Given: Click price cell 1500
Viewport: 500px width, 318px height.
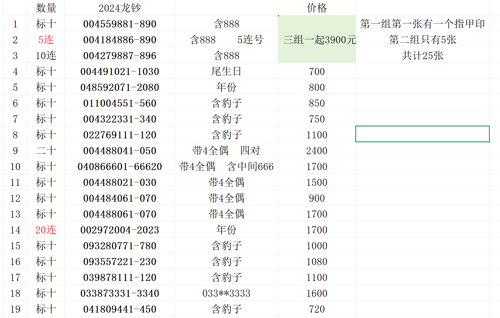Looking at the screenshot, I should pyautogui.click(x=317, y=182).
